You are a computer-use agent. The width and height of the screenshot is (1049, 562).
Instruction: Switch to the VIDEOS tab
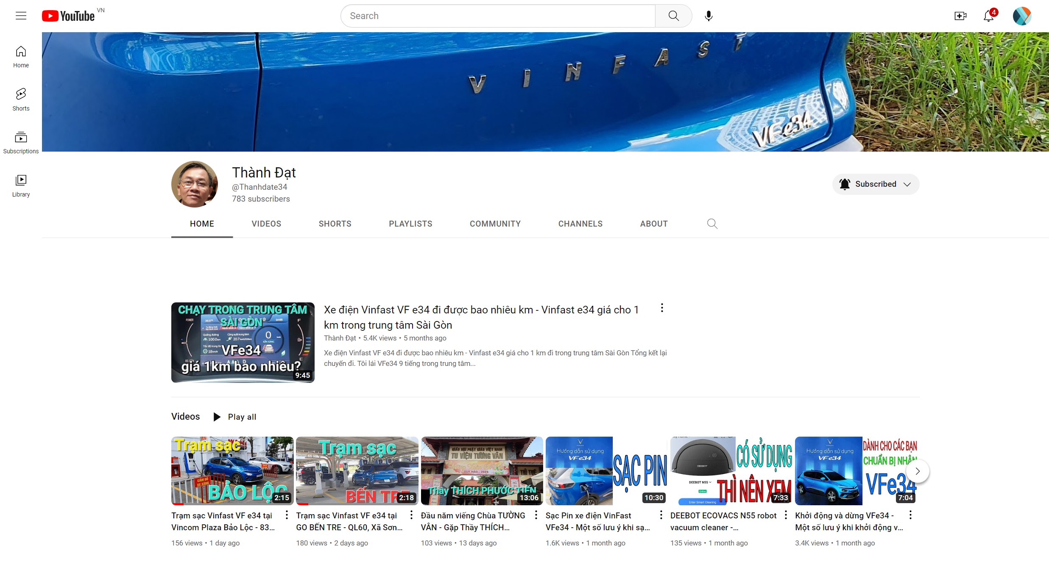pos(266,224)
